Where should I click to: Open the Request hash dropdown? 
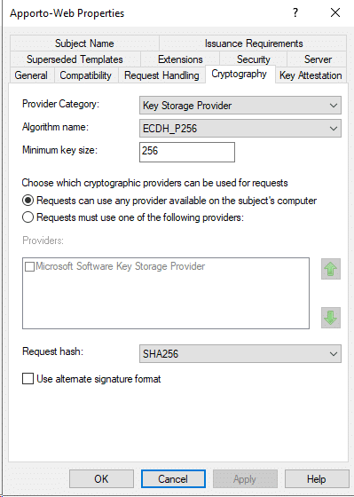[x=240, y=354]
